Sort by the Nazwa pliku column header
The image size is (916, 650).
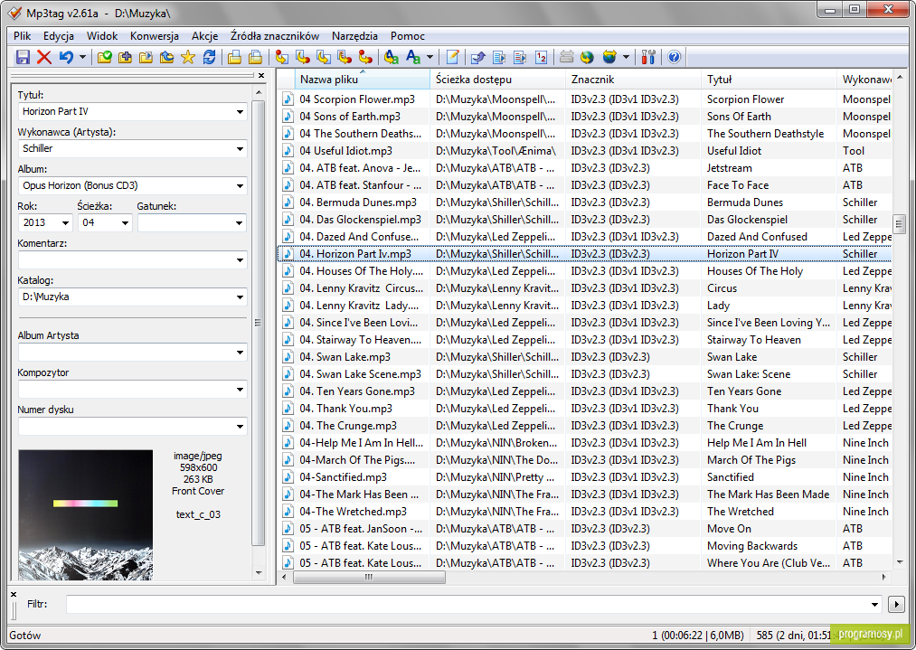click(x=363, y=80)
